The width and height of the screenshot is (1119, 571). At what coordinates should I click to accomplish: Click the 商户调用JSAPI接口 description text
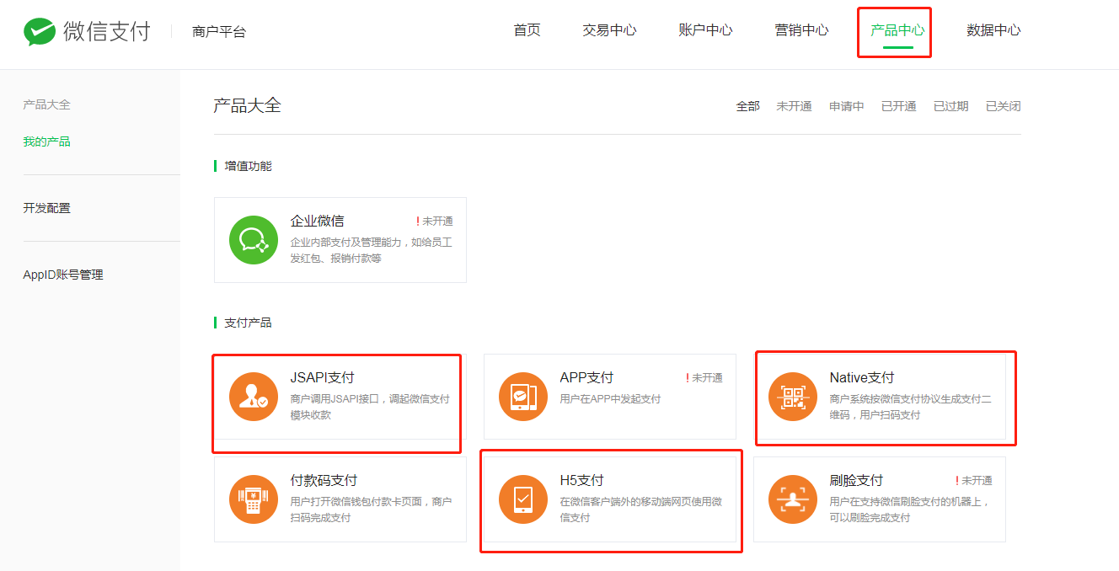pyautogui.click(x=370, y=407)
